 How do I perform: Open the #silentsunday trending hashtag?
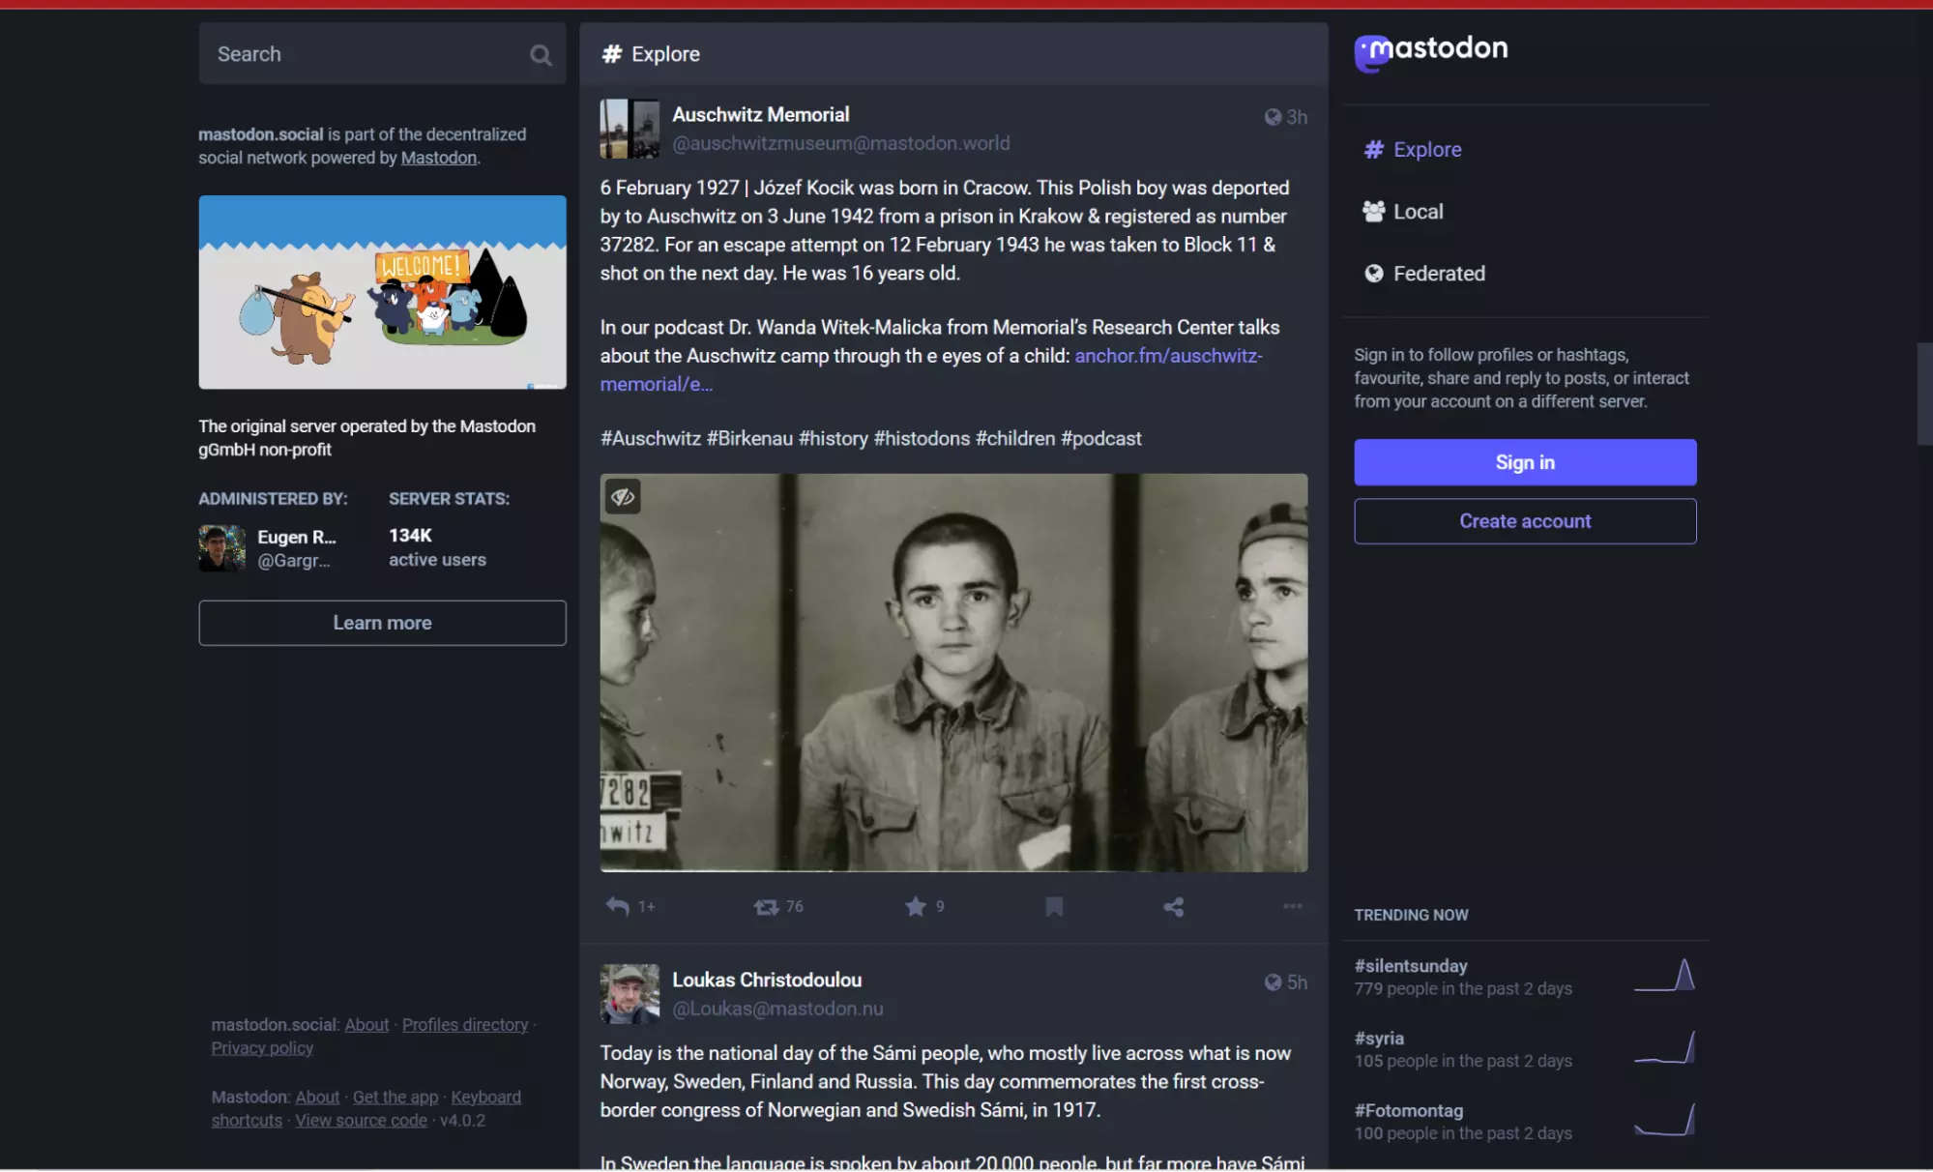pyautogui.click(x=1411, y=966)
